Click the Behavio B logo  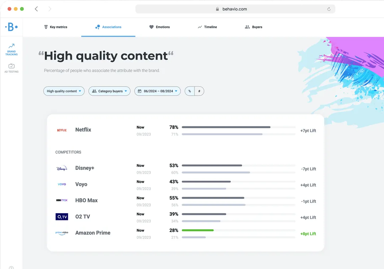[11, 27]
